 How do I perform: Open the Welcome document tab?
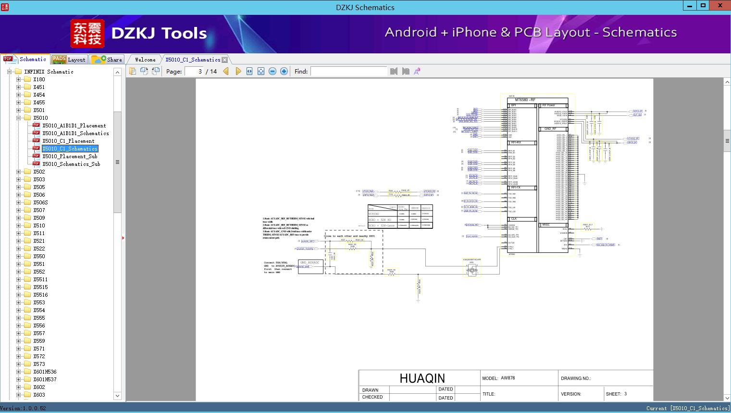point(145,60)
